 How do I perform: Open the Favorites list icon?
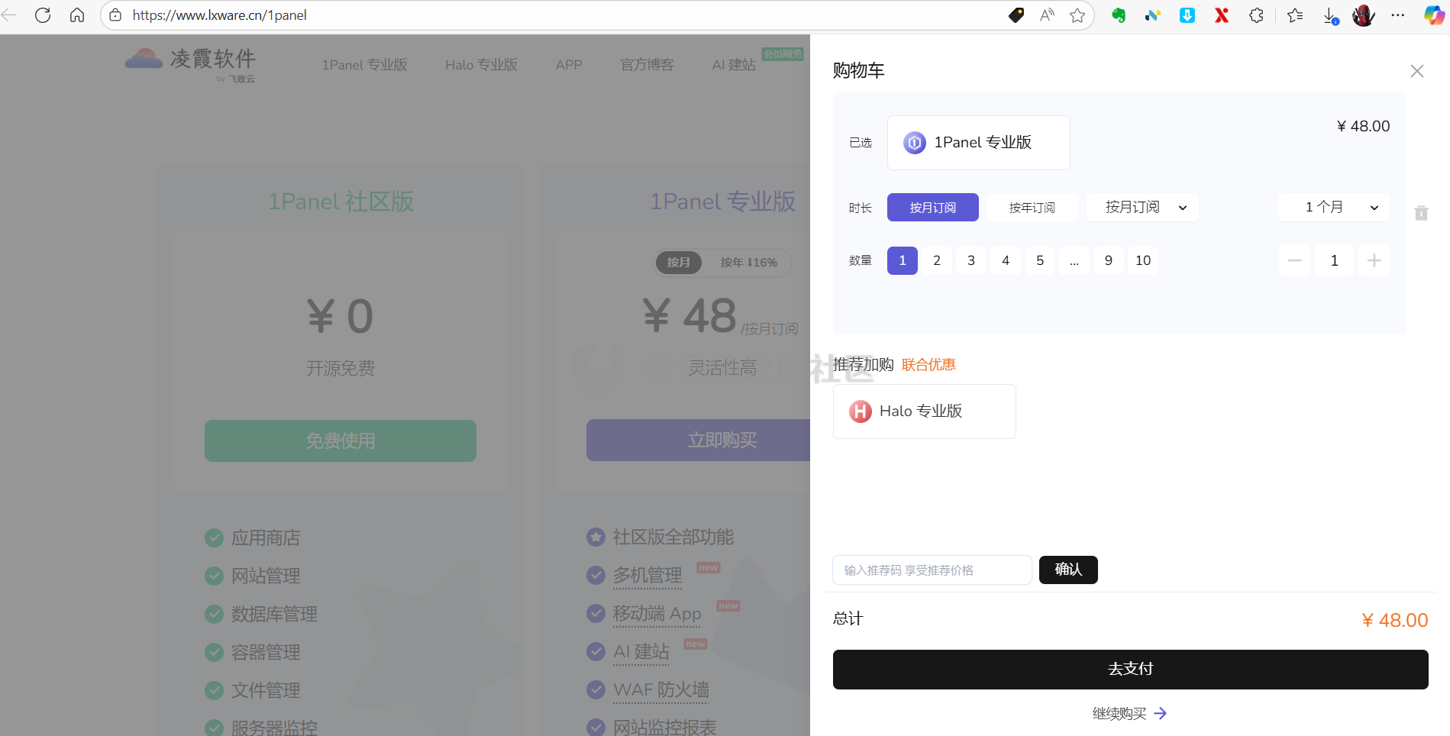[x=1295, y=15]
